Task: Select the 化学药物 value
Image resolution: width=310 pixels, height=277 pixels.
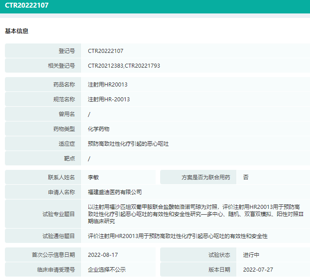Action: [x=98, y=129]
